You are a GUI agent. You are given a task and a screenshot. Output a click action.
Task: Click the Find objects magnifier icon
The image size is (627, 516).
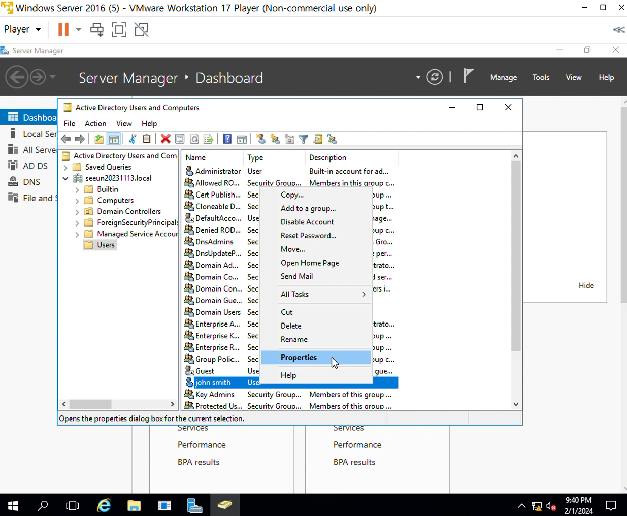pos(318,139)
